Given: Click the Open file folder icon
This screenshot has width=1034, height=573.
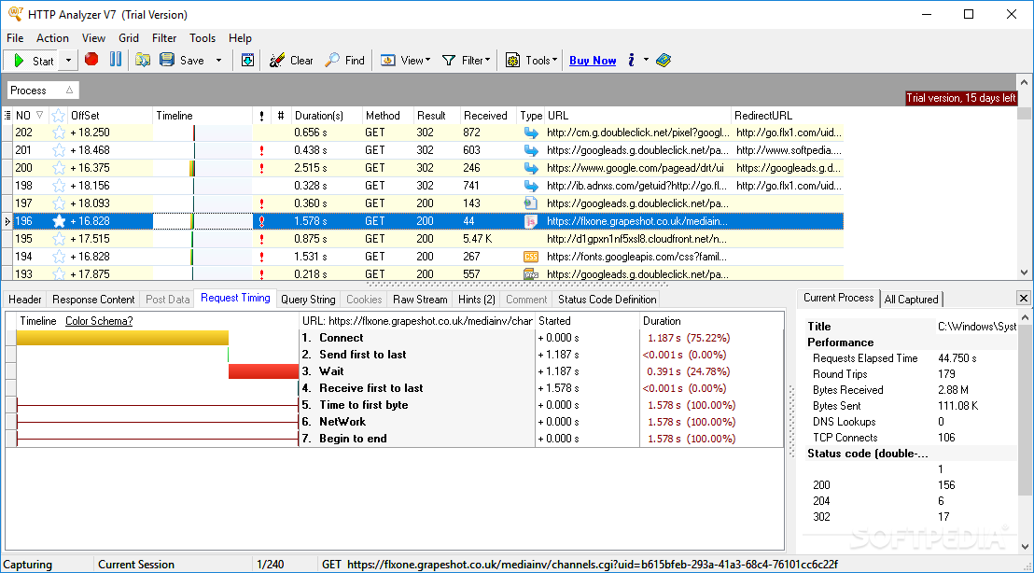Looking at the screenshot, I should 143,60.
